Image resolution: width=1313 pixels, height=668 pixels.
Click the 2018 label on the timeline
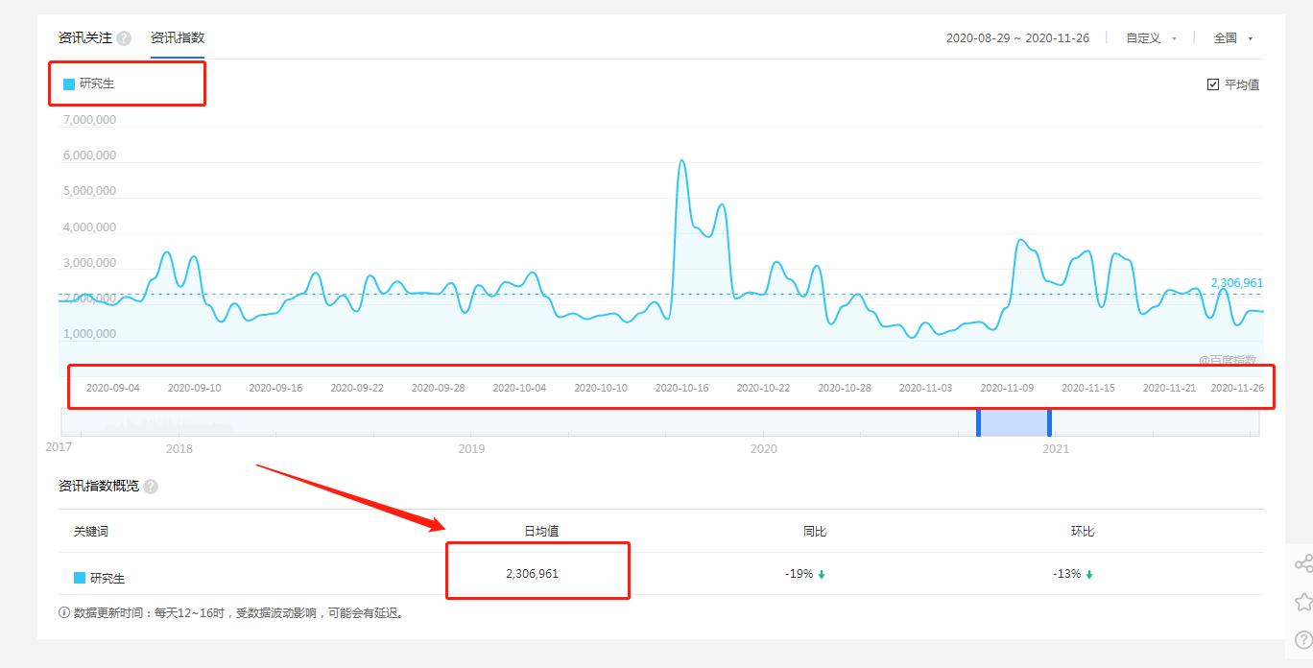click(x=179, y=448)
